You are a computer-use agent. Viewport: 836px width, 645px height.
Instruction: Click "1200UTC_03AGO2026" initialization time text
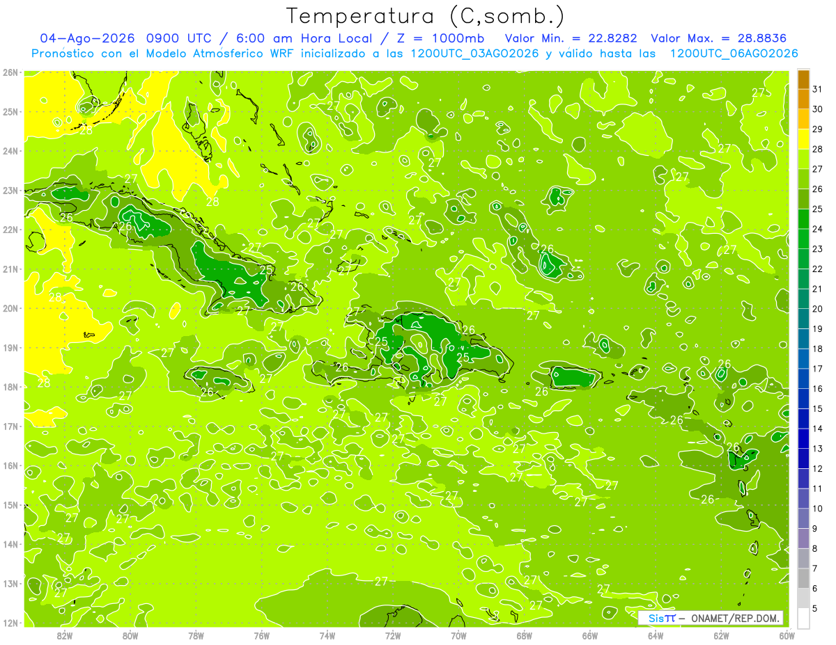(x=476, y=54)
